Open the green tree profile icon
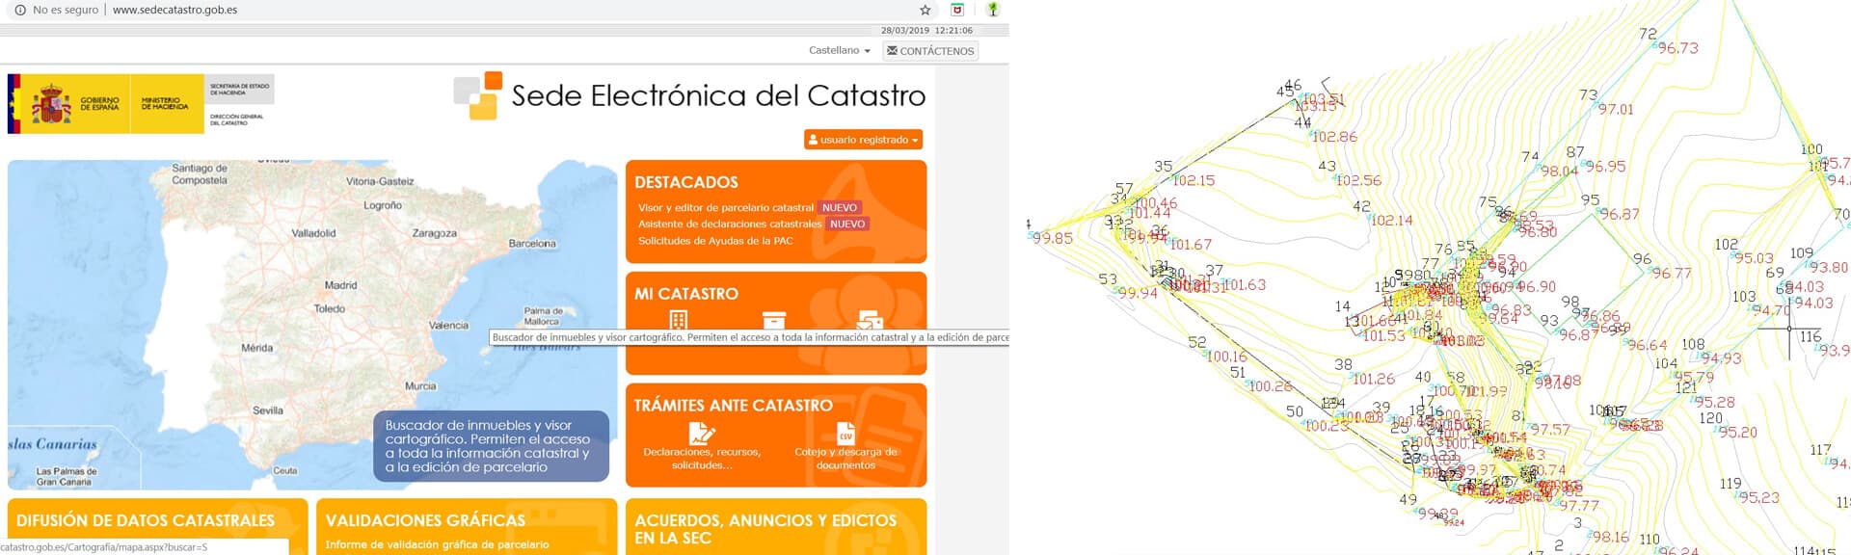The height and width of the screenshot is (555, 1851). click(992, 10)
